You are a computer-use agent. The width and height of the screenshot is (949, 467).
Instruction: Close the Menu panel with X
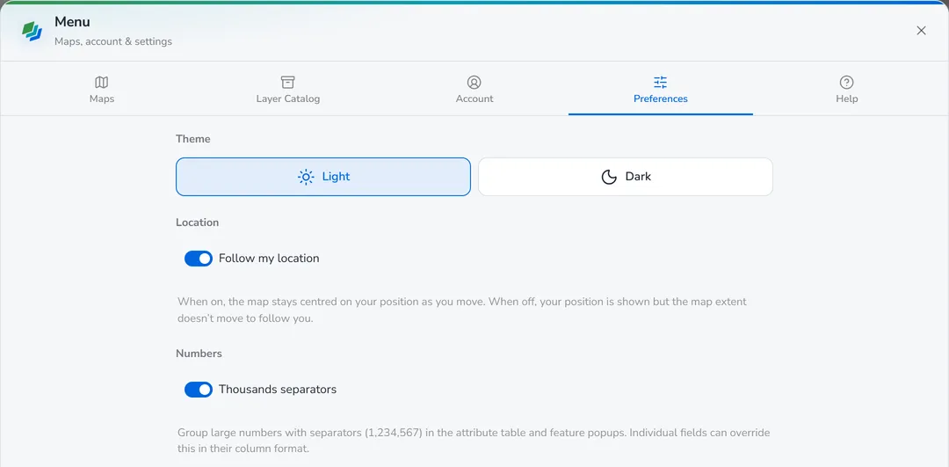tap(921, 30)
